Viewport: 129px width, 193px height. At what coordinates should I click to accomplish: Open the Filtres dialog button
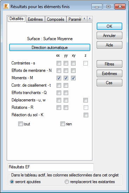pos(109,64)
